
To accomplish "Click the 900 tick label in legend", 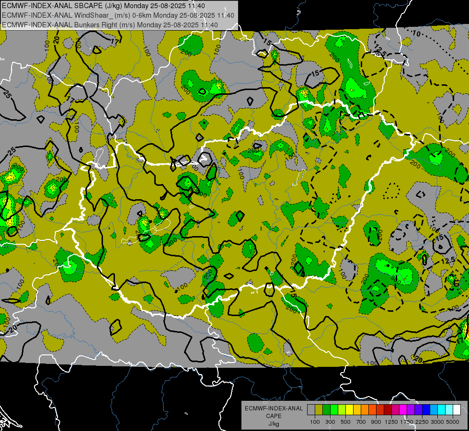I will 376,422.
